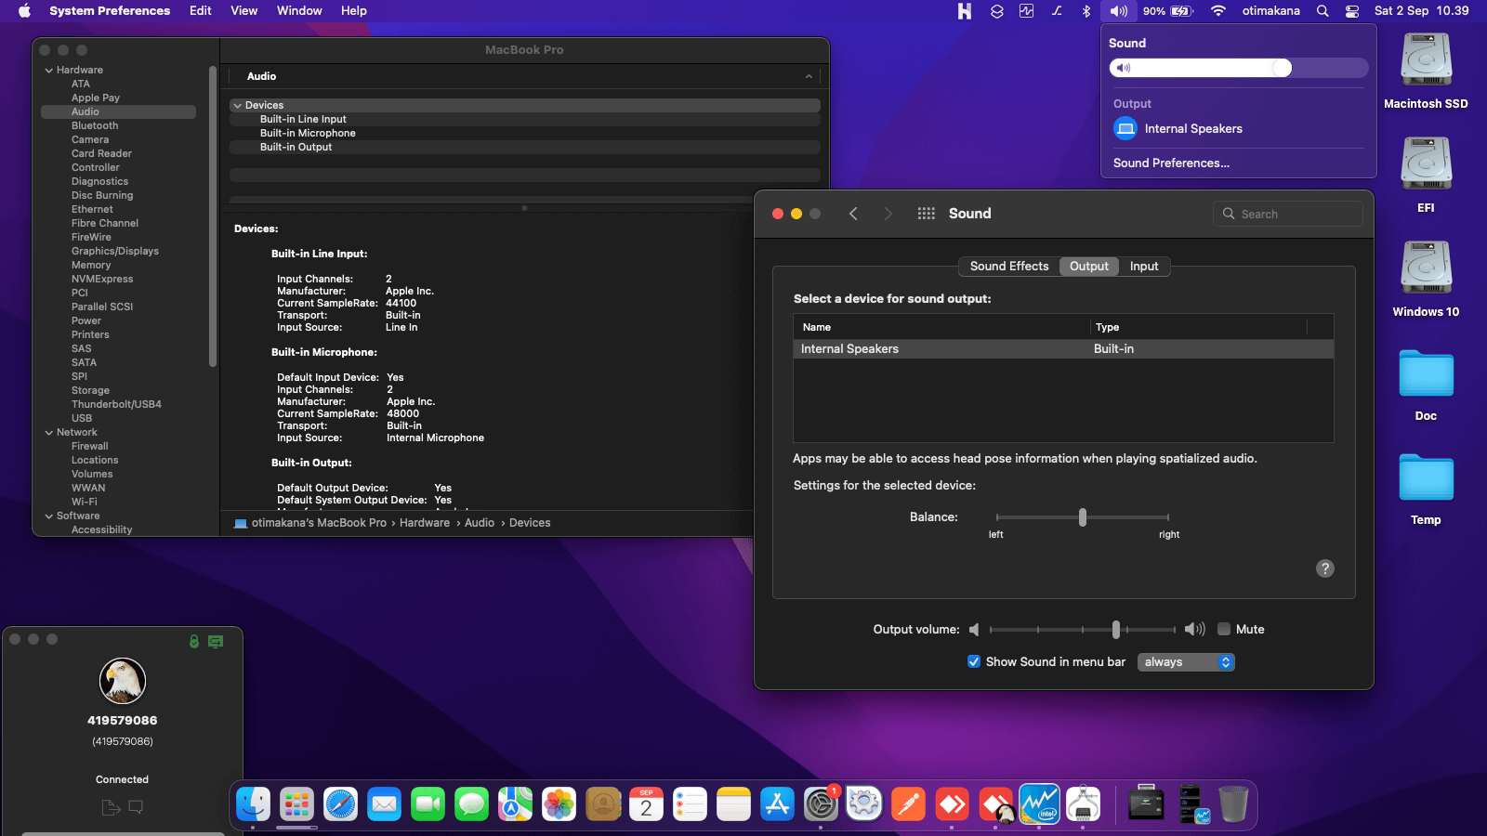Viewport: 1487px width, 836px height.
Task: Go back in the Sound preferences window
Action: (853, 214)
